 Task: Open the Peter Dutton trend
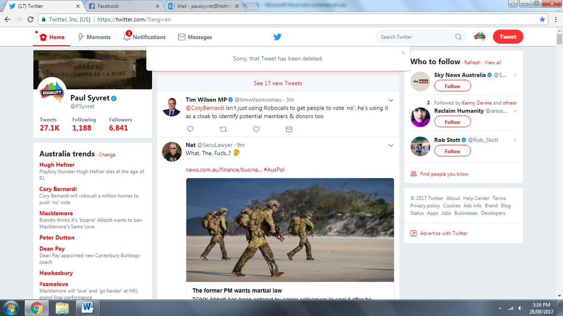click(57, 237)
